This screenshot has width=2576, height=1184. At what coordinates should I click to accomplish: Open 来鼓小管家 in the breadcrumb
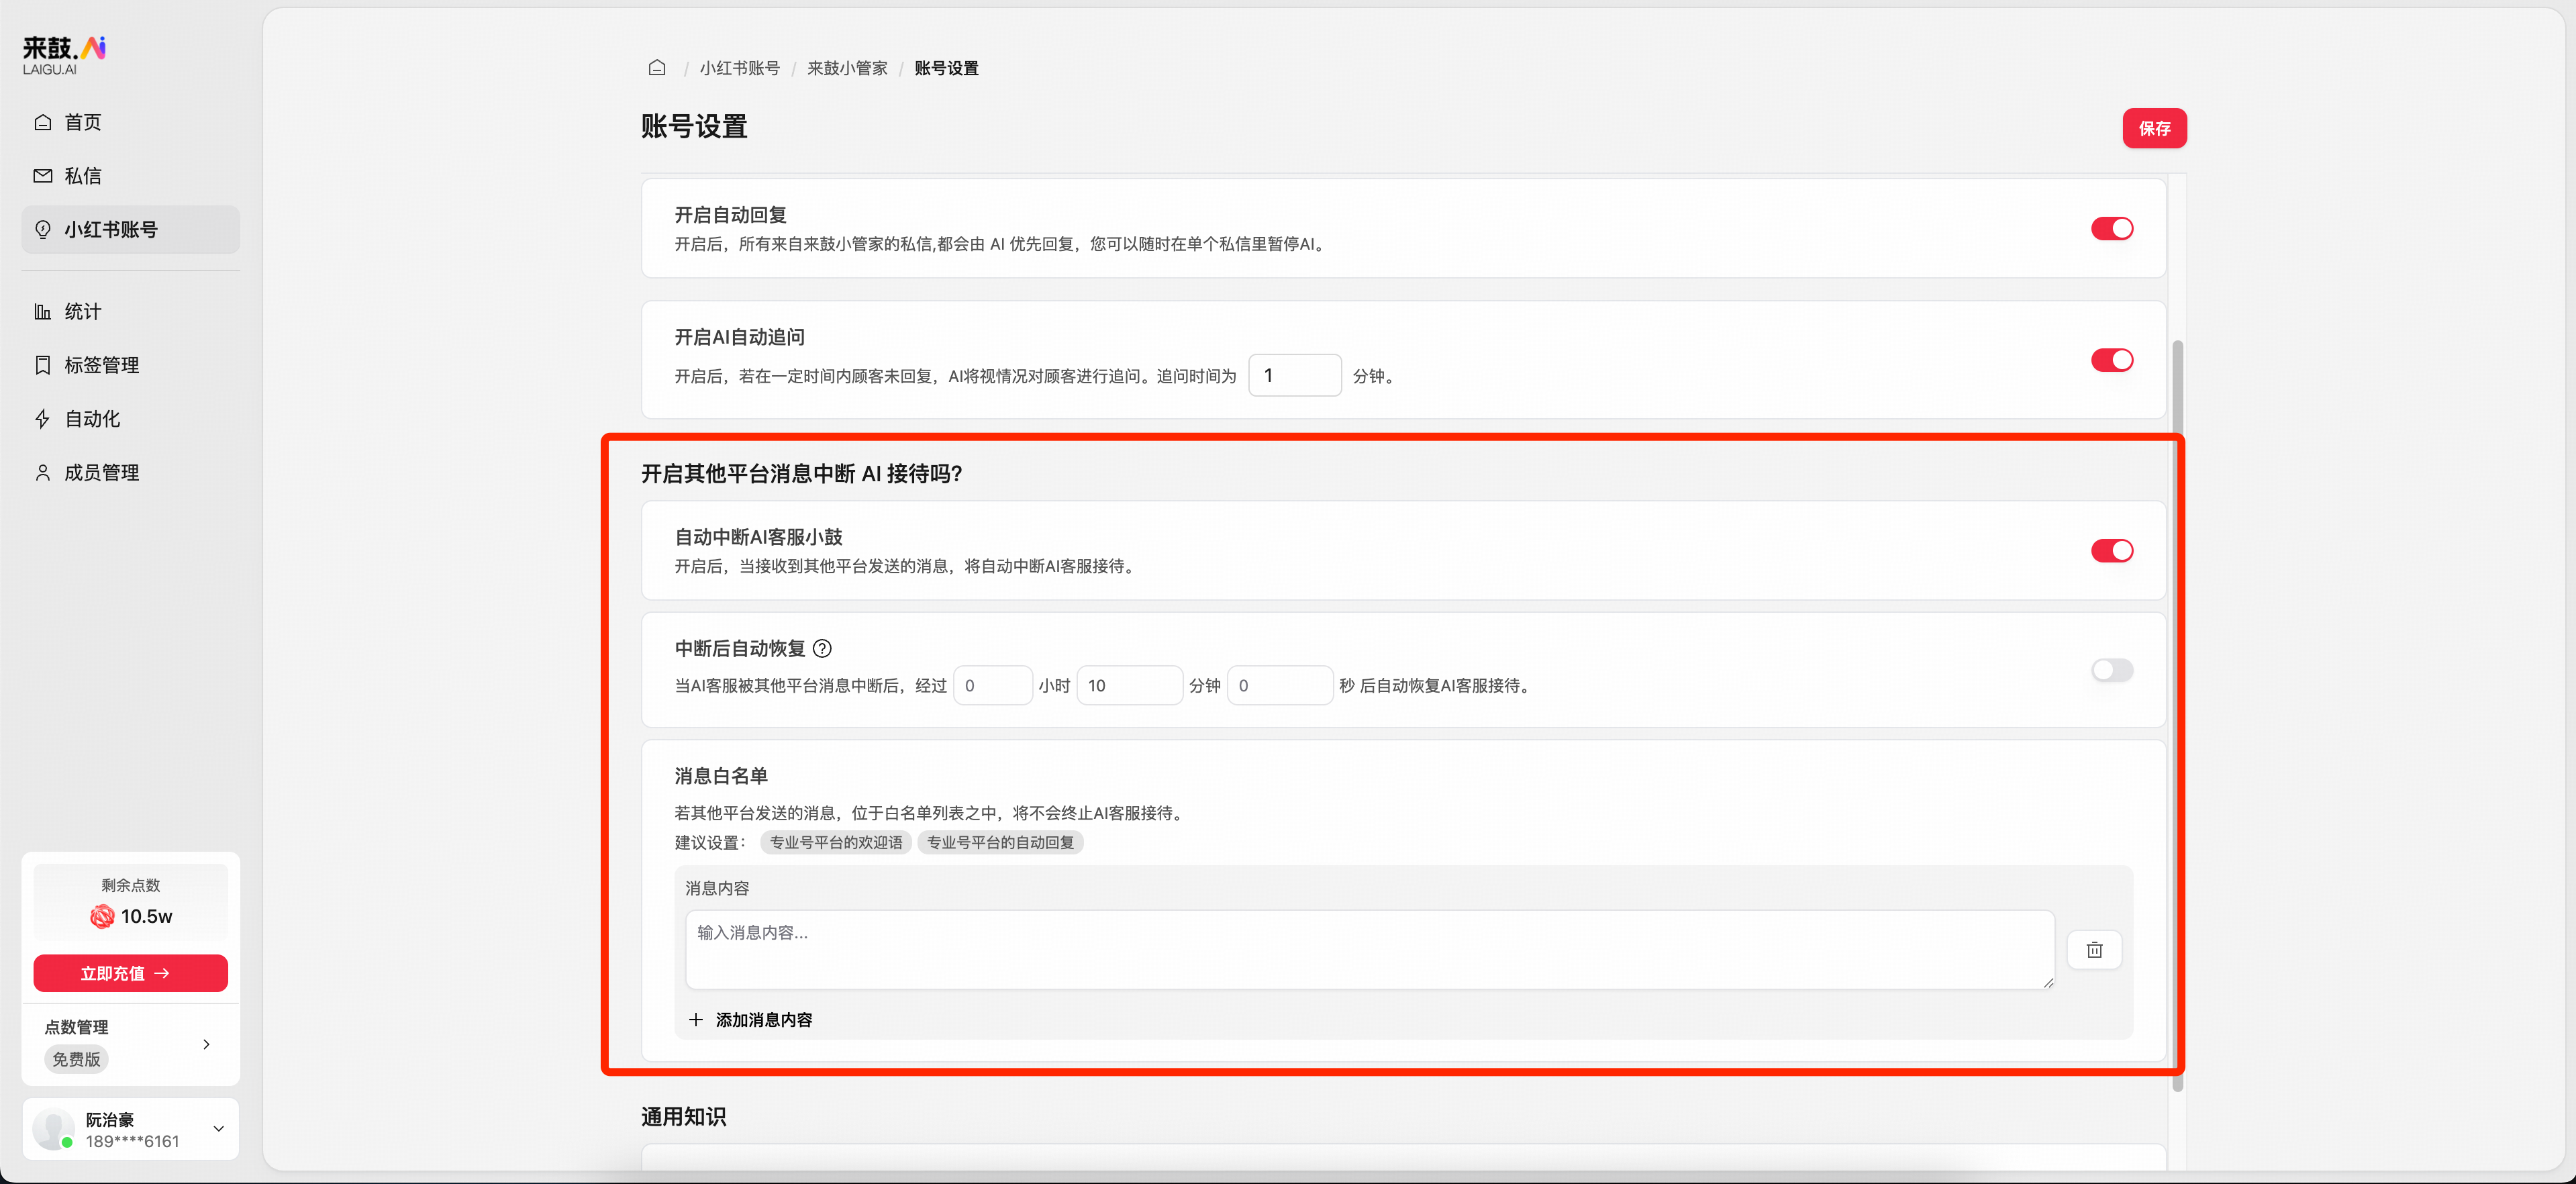coord(846,67)
